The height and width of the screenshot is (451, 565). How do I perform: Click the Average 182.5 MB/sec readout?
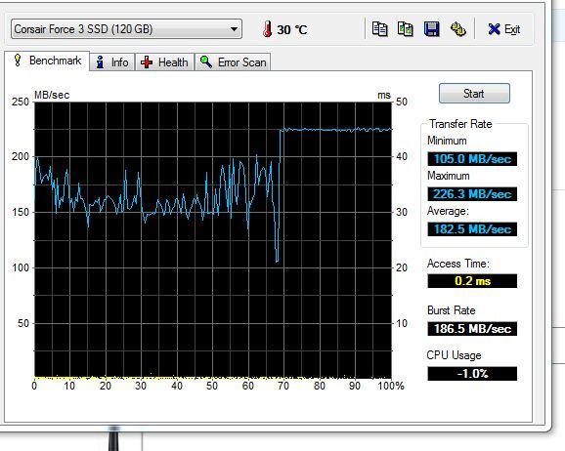click(x=472, y=229)
